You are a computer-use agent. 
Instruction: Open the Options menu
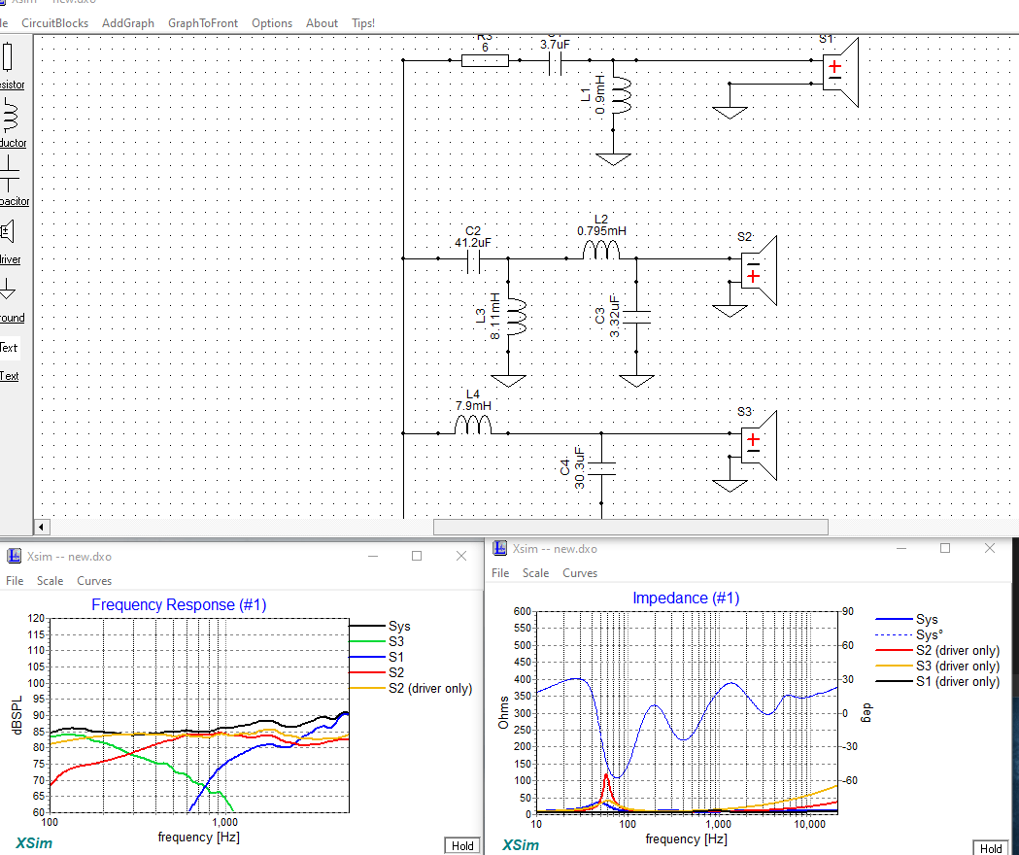click(272, 23)
